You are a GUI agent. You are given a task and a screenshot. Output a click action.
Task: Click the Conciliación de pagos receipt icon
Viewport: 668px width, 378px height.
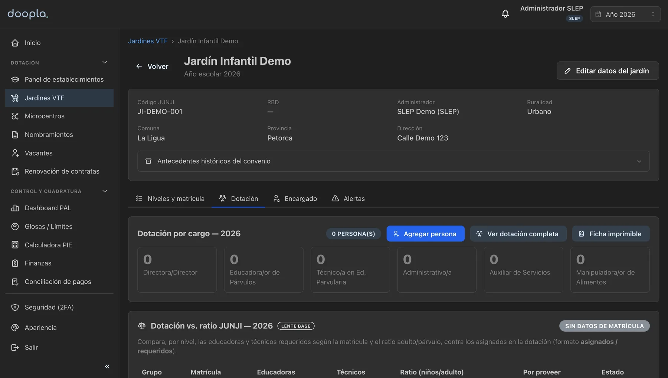click(x=15, y=282)
